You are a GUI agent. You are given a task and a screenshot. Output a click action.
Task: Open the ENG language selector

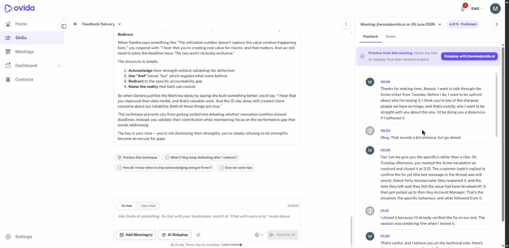tap(477, 9)
